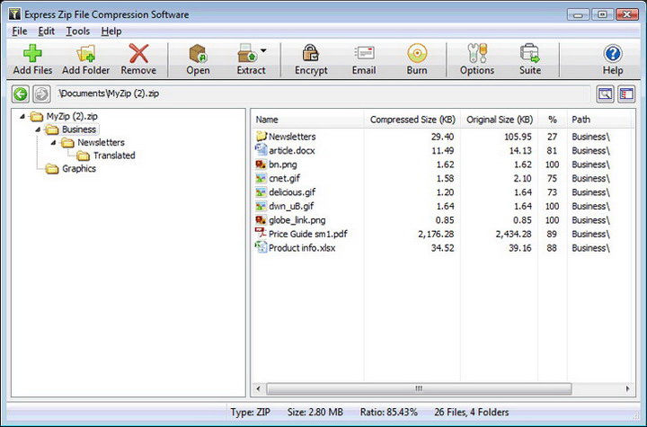Launch the Suite toolbox icon

click(x=530, y=53)
